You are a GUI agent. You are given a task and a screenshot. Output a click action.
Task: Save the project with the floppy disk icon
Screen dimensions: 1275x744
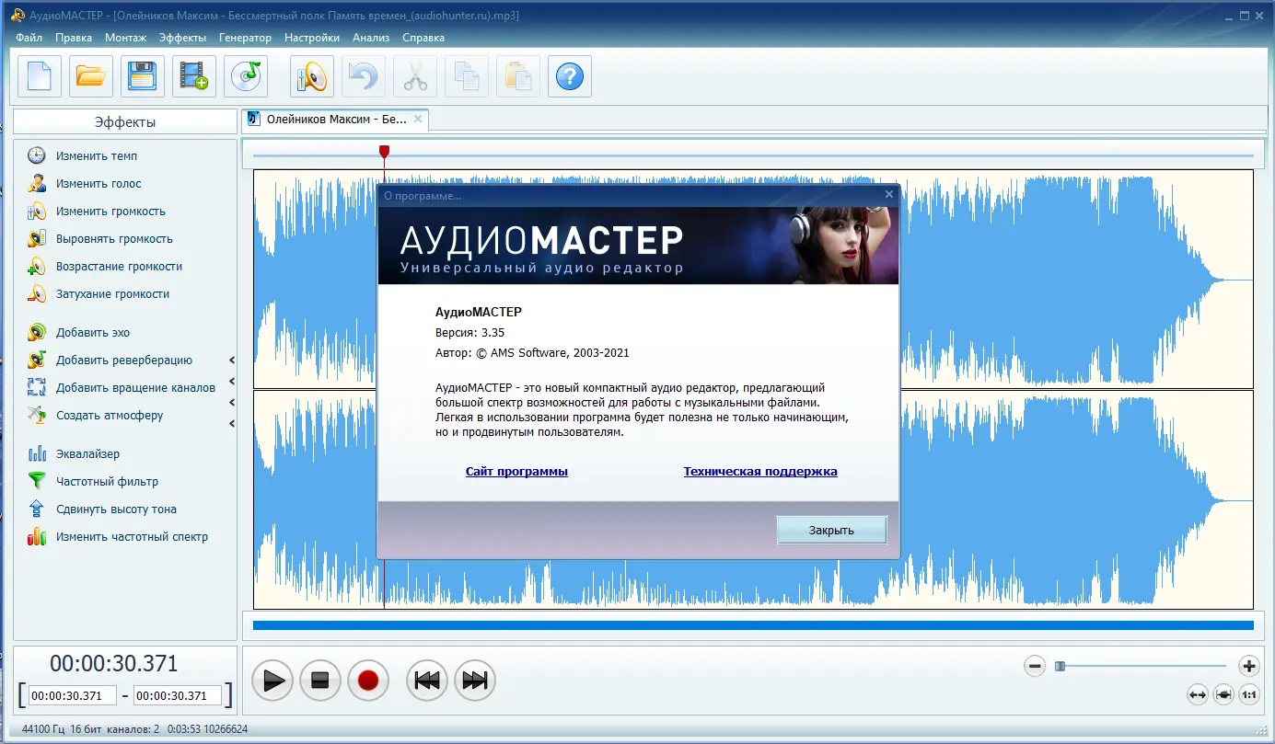coord(143,76)
